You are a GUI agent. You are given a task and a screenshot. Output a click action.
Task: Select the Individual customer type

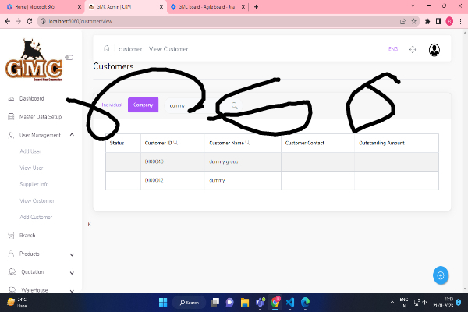point(112,105)
